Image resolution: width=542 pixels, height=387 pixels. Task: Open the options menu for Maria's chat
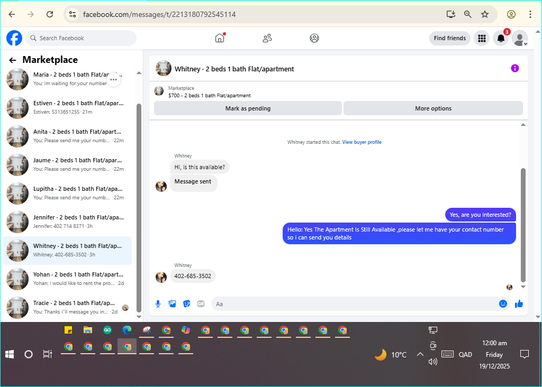coord(113,80)
